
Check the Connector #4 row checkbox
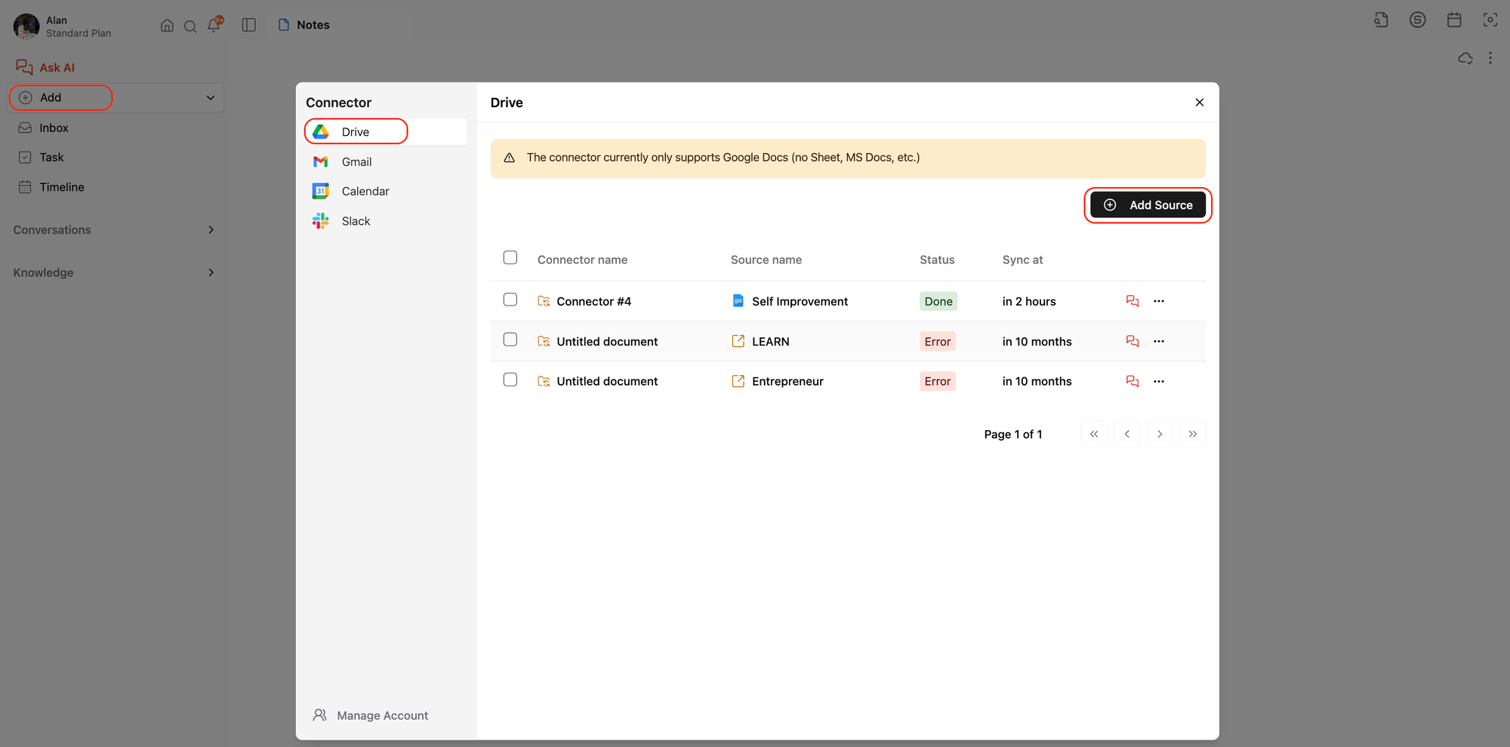click(x=510, y=300)
